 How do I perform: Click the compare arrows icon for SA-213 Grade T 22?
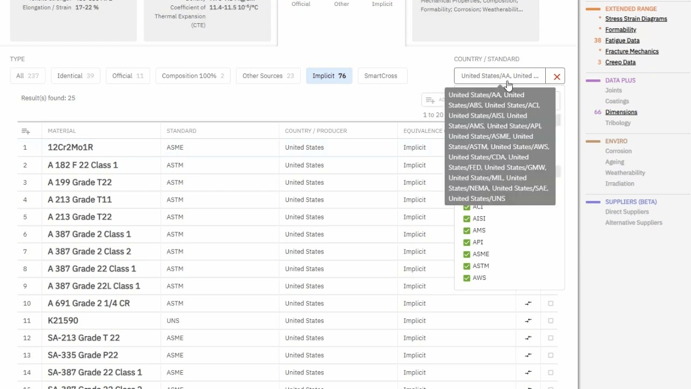click(x=528, y=338)
